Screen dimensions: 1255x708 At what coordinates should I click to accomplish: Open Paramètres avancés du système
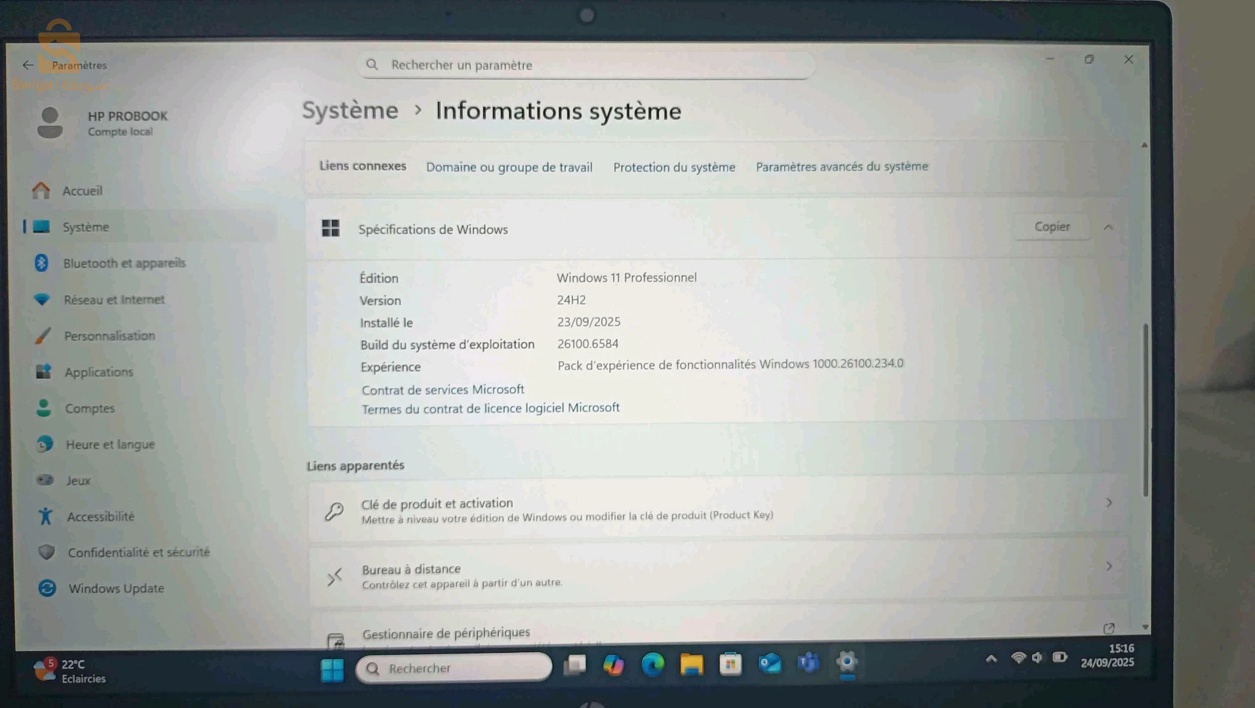pyautogui.click(x=841, y=167)
